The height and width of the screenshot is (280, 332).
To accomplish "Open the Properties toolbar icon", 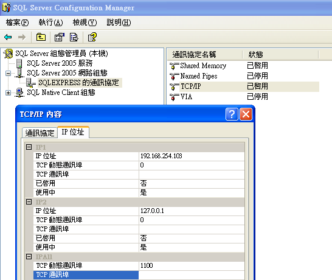I will [x=60, y=37].
